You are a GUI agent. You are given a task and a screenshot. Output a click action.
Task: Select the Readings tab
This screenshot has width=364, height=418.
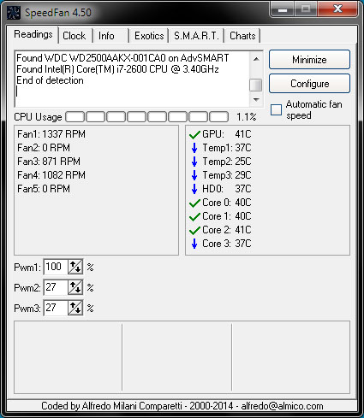point(33,34)
